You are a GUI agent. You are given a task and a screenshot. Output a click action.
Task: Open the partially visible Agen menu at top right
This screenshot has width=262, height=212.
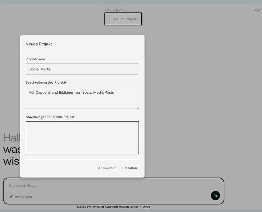tap(258, 10)
